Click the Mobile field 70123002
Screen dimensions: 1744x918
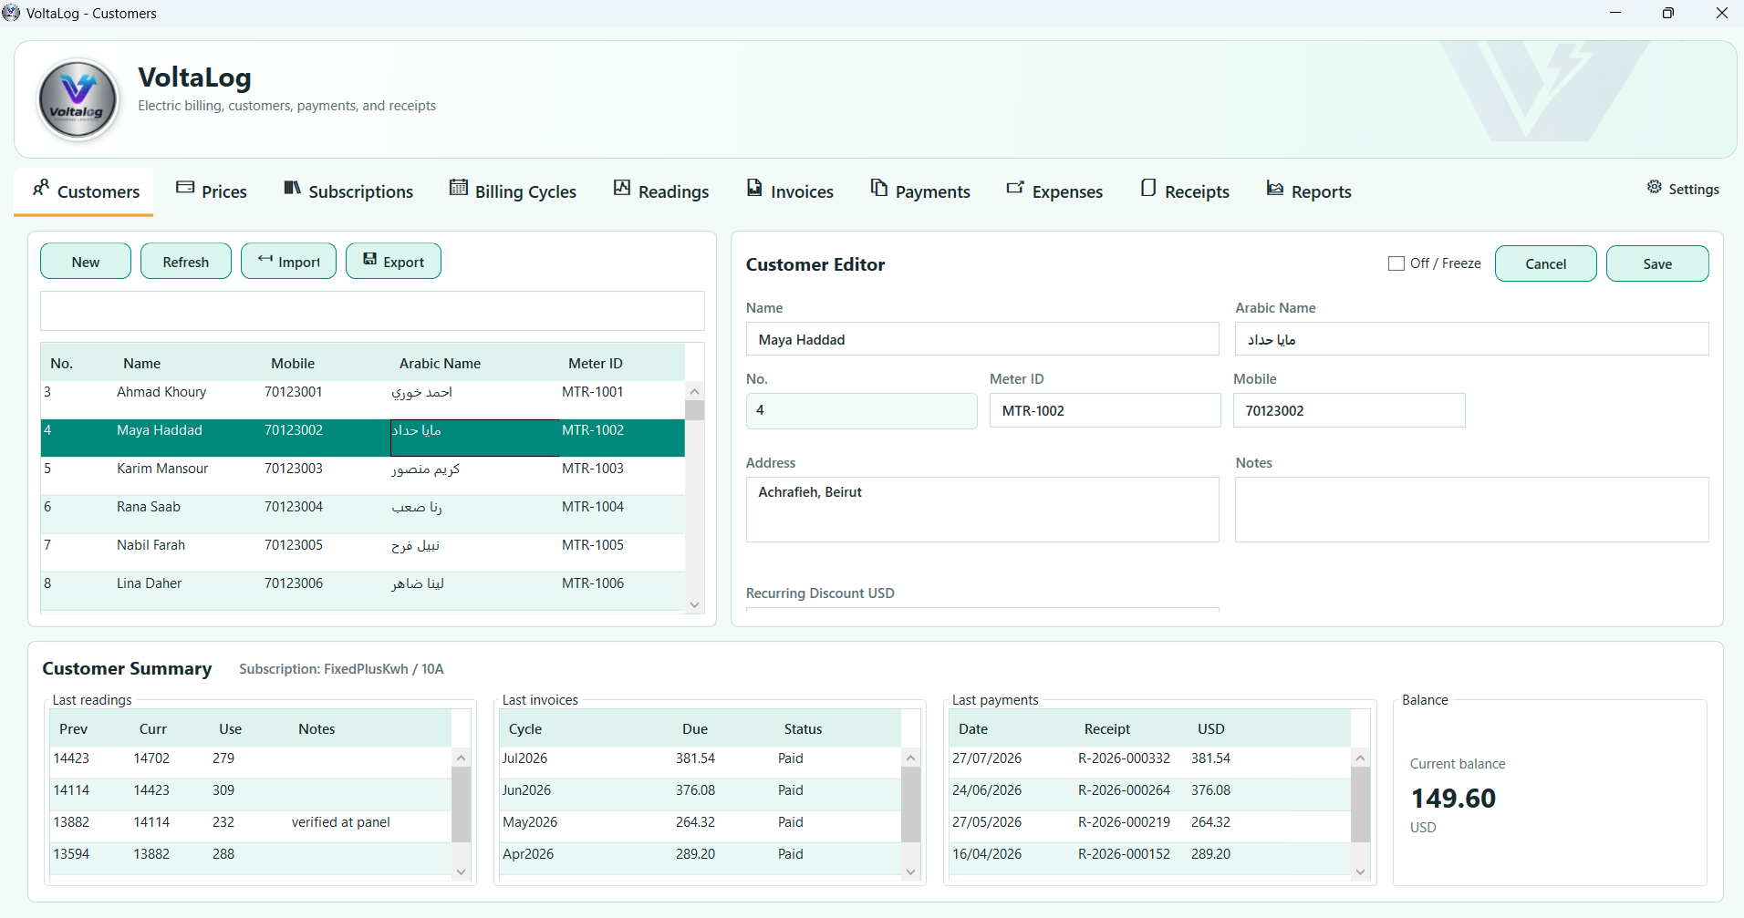1349,410
